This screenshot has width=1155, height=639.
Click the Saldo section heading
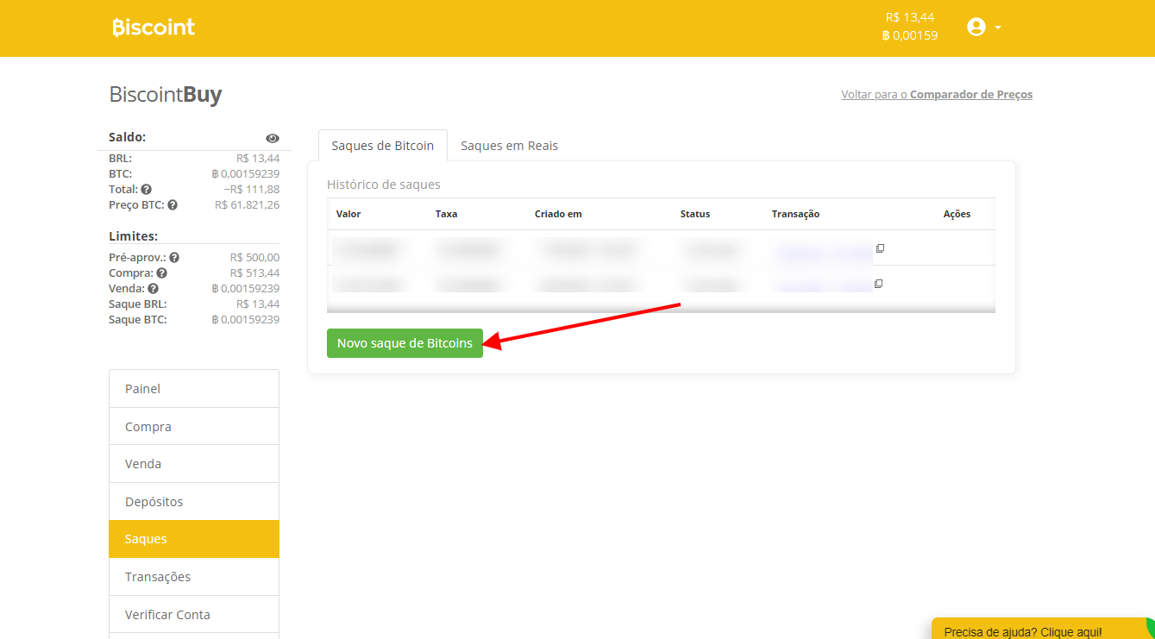pyautogui.click(x=128, y=137)
